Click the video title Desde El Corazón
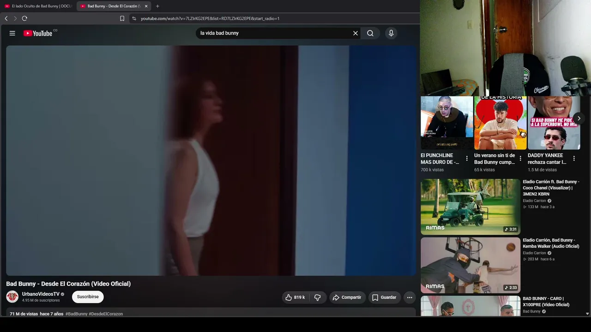591x332 pixels. [x=68, y=284]
